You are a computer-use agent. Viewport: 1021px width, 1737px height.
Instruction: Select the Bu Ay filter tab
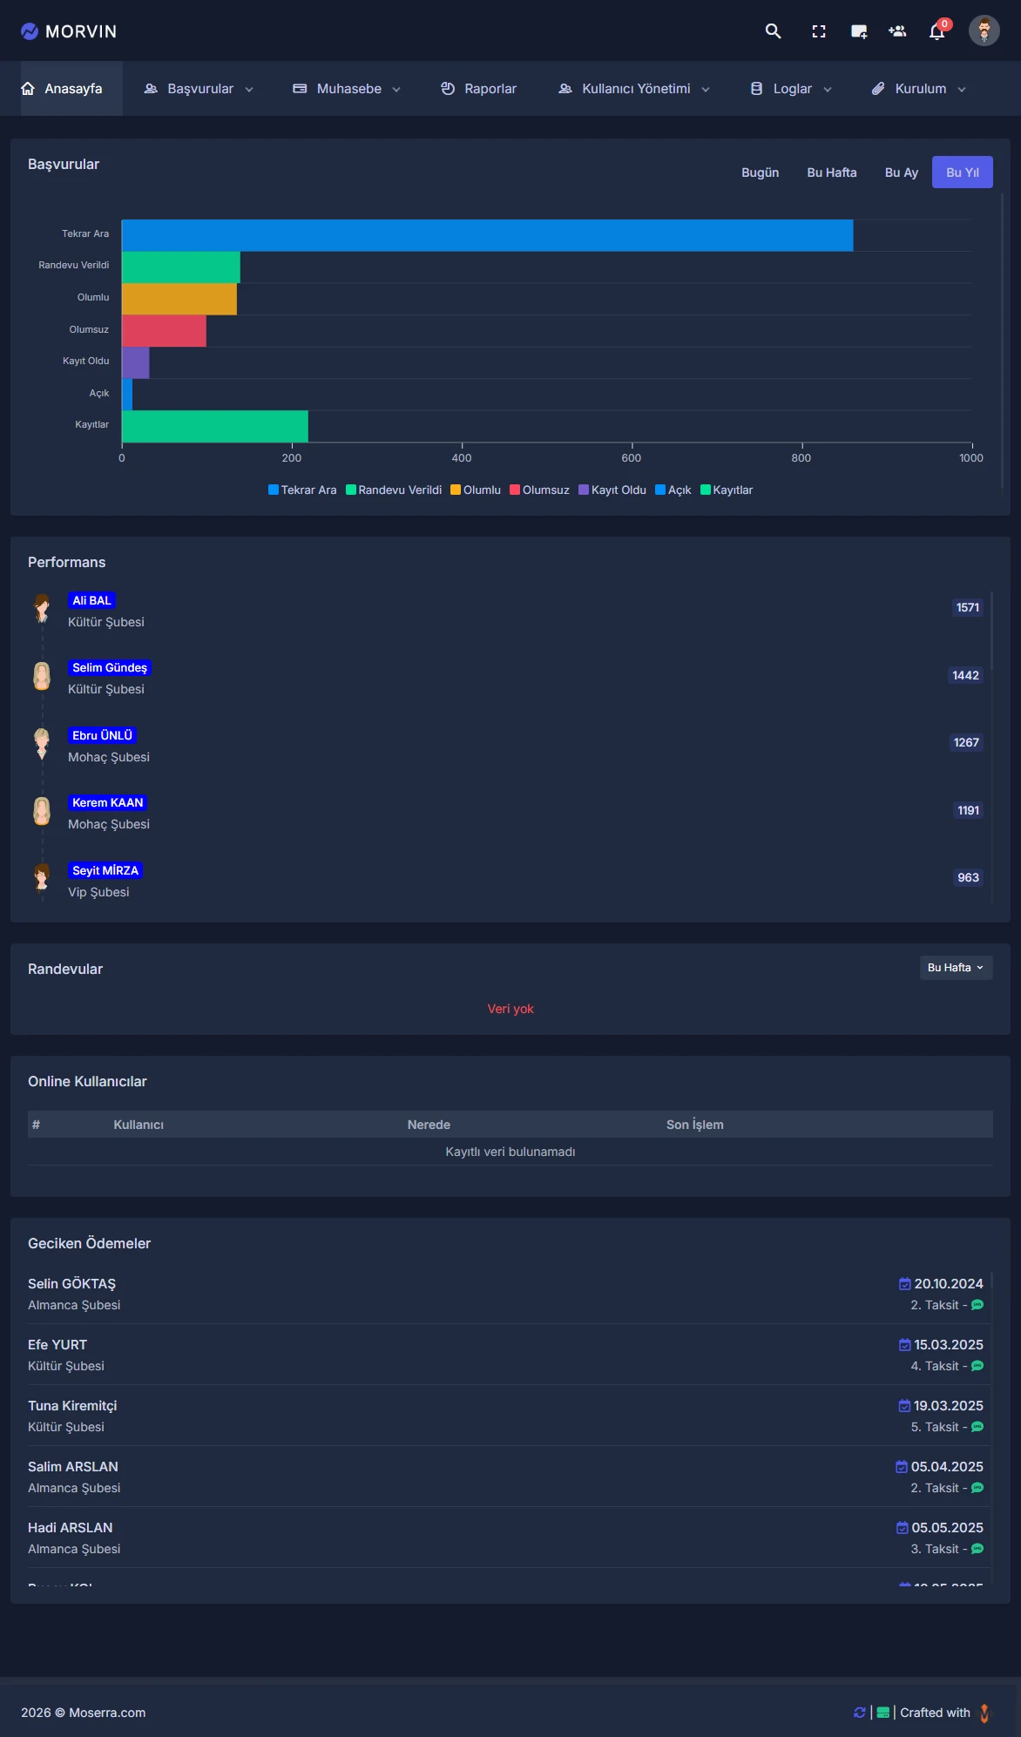point(902,172)
